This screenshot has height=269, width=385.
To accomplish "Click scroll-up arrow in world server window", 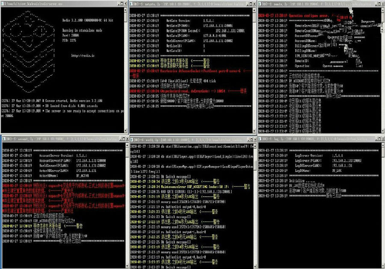I will [255, 146].
